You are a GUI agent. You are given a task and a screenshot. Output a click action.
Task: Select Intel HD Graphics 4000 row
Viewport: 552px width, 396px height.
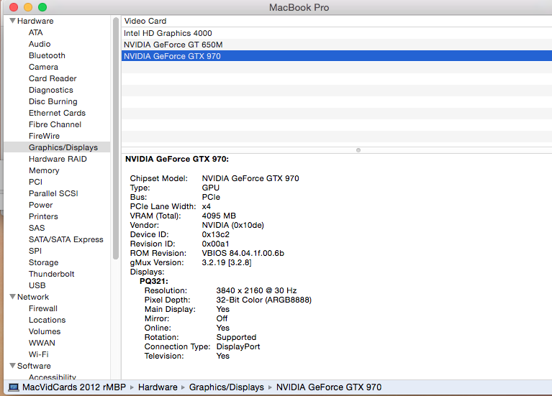coord(337,33)
